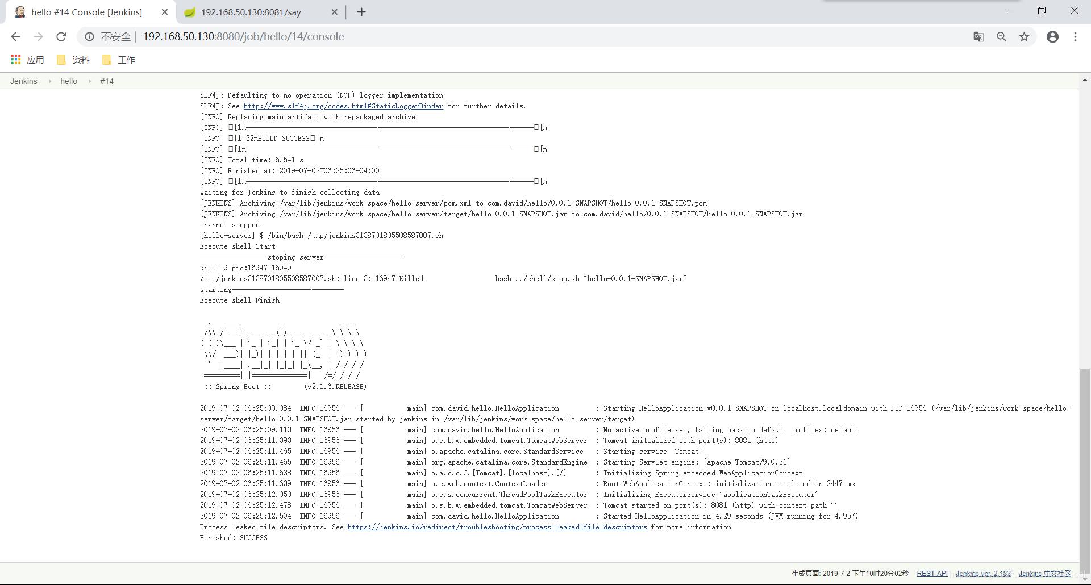
Task: Open the REST API footer link
Action: [932, 574]
